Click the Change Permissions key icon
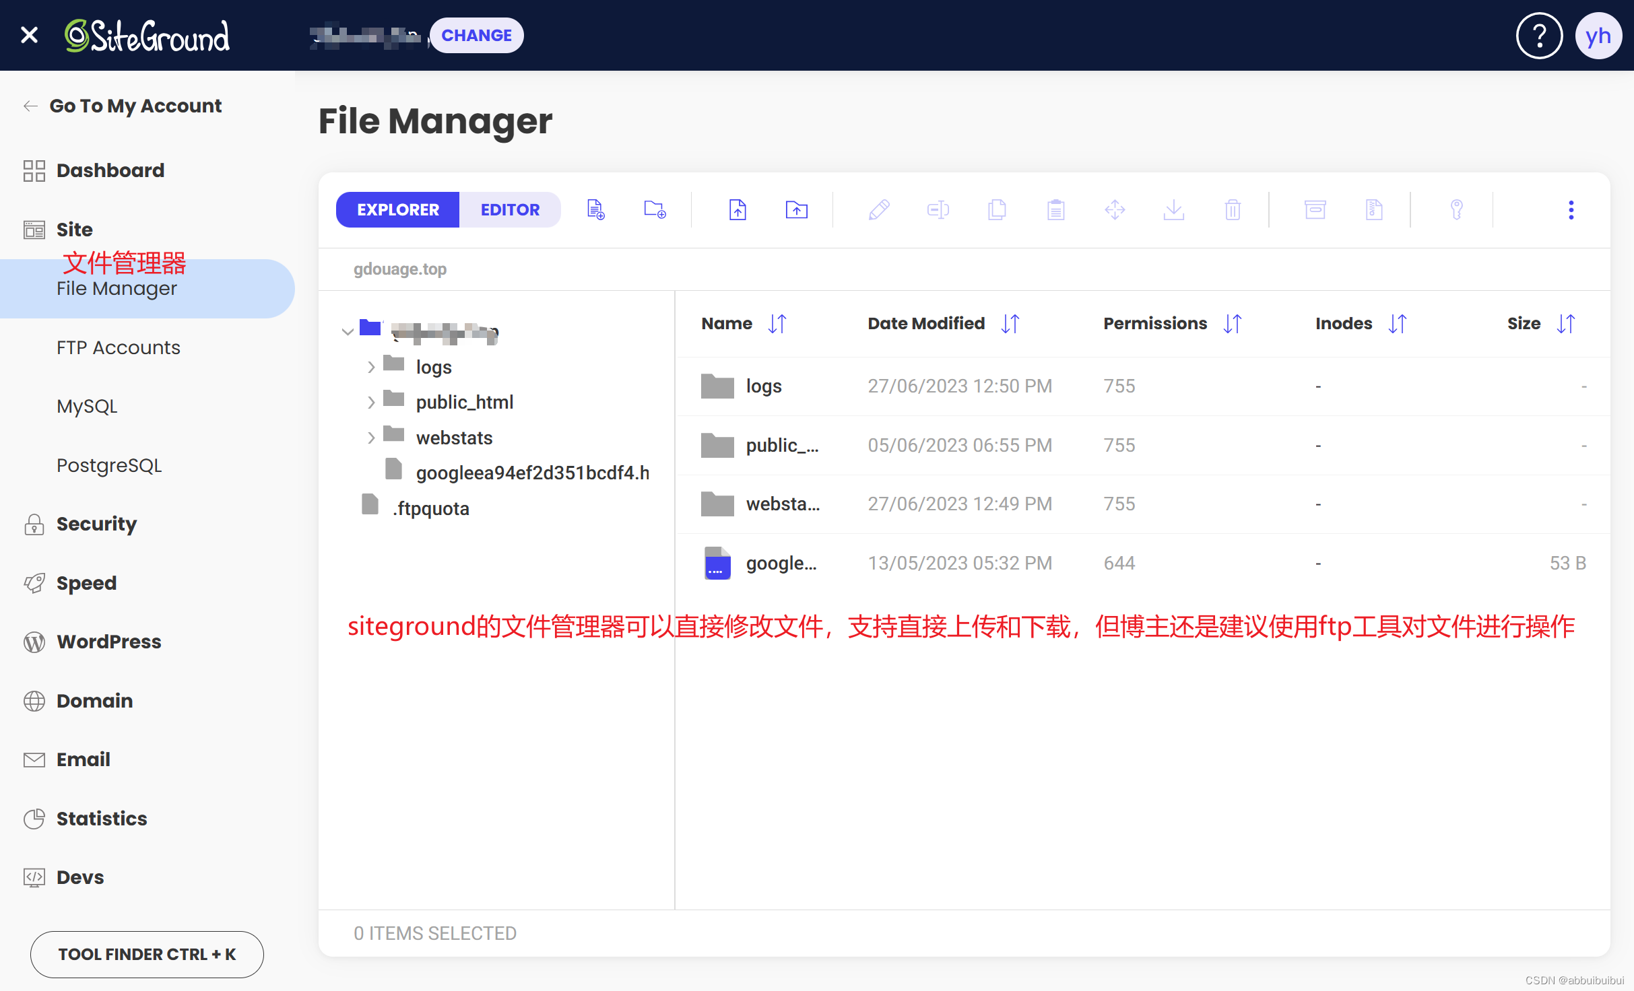The image size is (1634, 991). [1457, 210]
